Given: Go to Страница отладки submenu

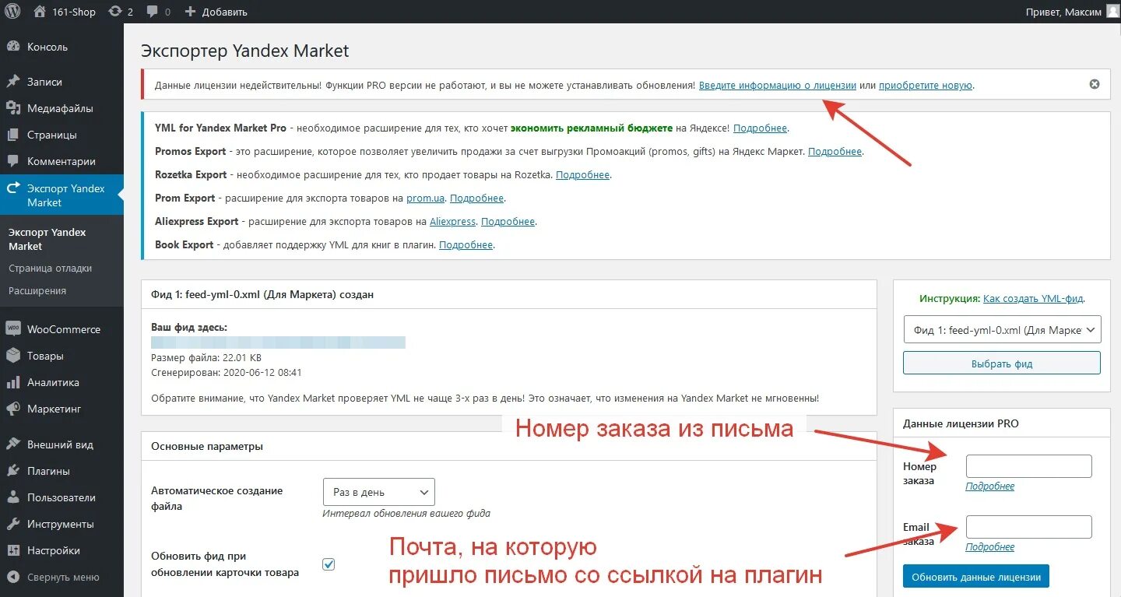Looking at the screenshot, I should point(50,268).
